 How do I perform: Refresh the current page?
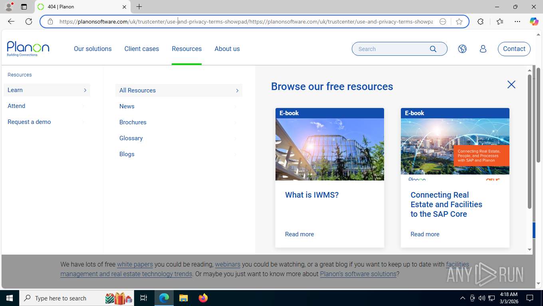coord(29,22)
